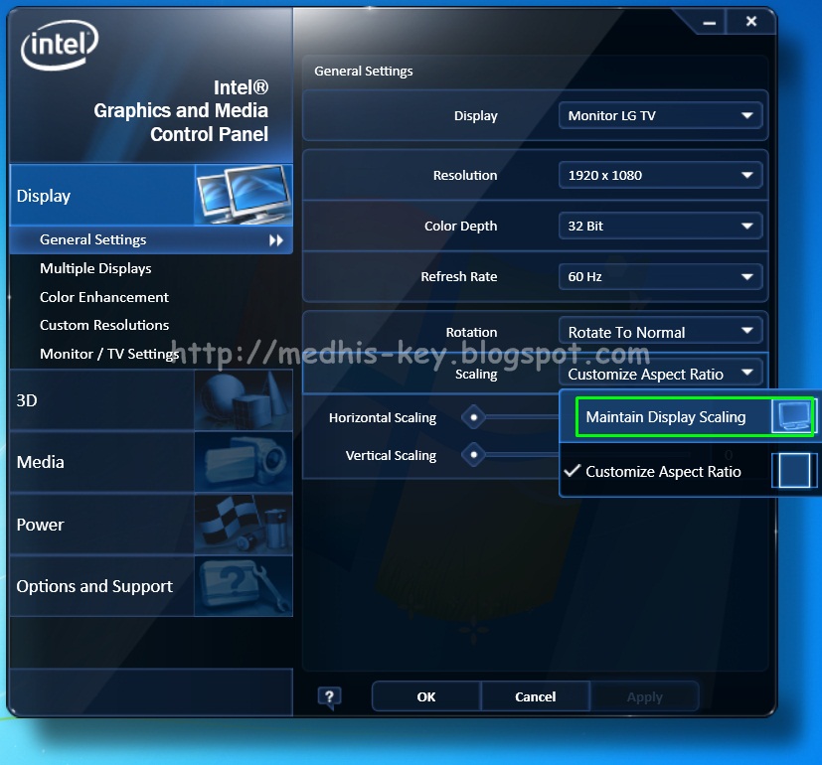This screenshot has width=822, height=765.
Task: Collapse the Scaling dropdown Customize Aspect Ratio
Action: (661, 374)
